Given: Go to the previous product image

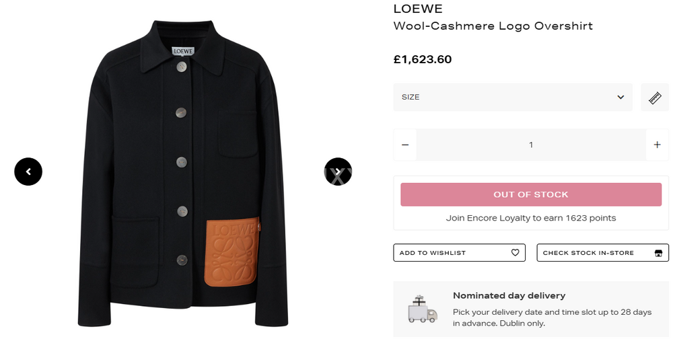Looking at the screenshot, I should click(x=28, y=172).
